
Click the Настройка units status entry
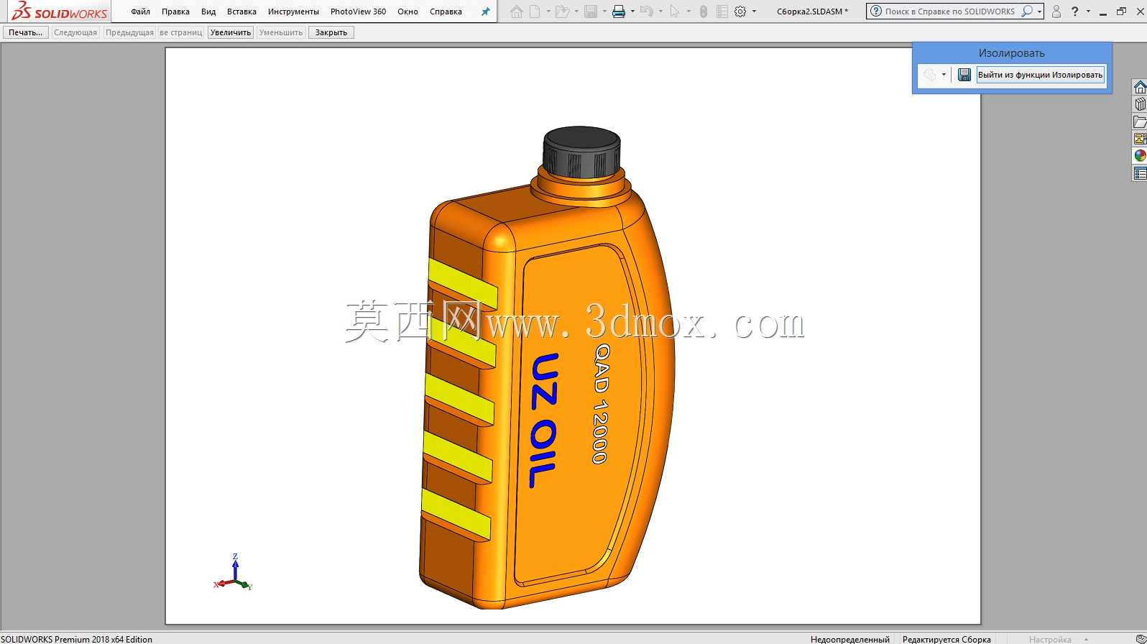click(1050, 639)
